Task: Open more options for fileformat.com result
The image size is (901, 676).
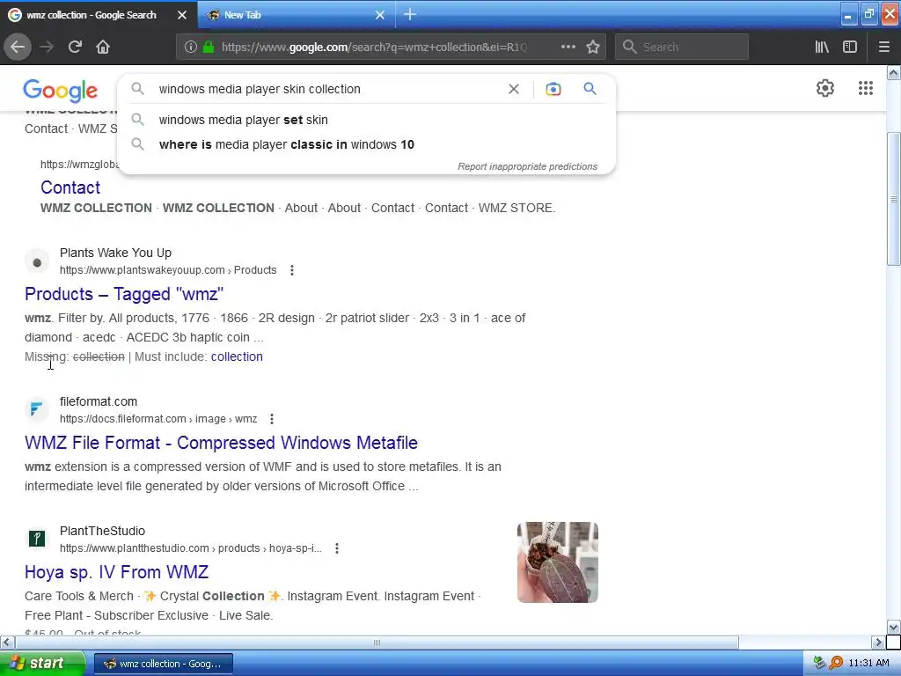Action: [x=272, y=419]
